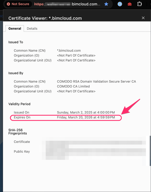Click the bimcloud.com address bar URL

[x=67, y=4]
